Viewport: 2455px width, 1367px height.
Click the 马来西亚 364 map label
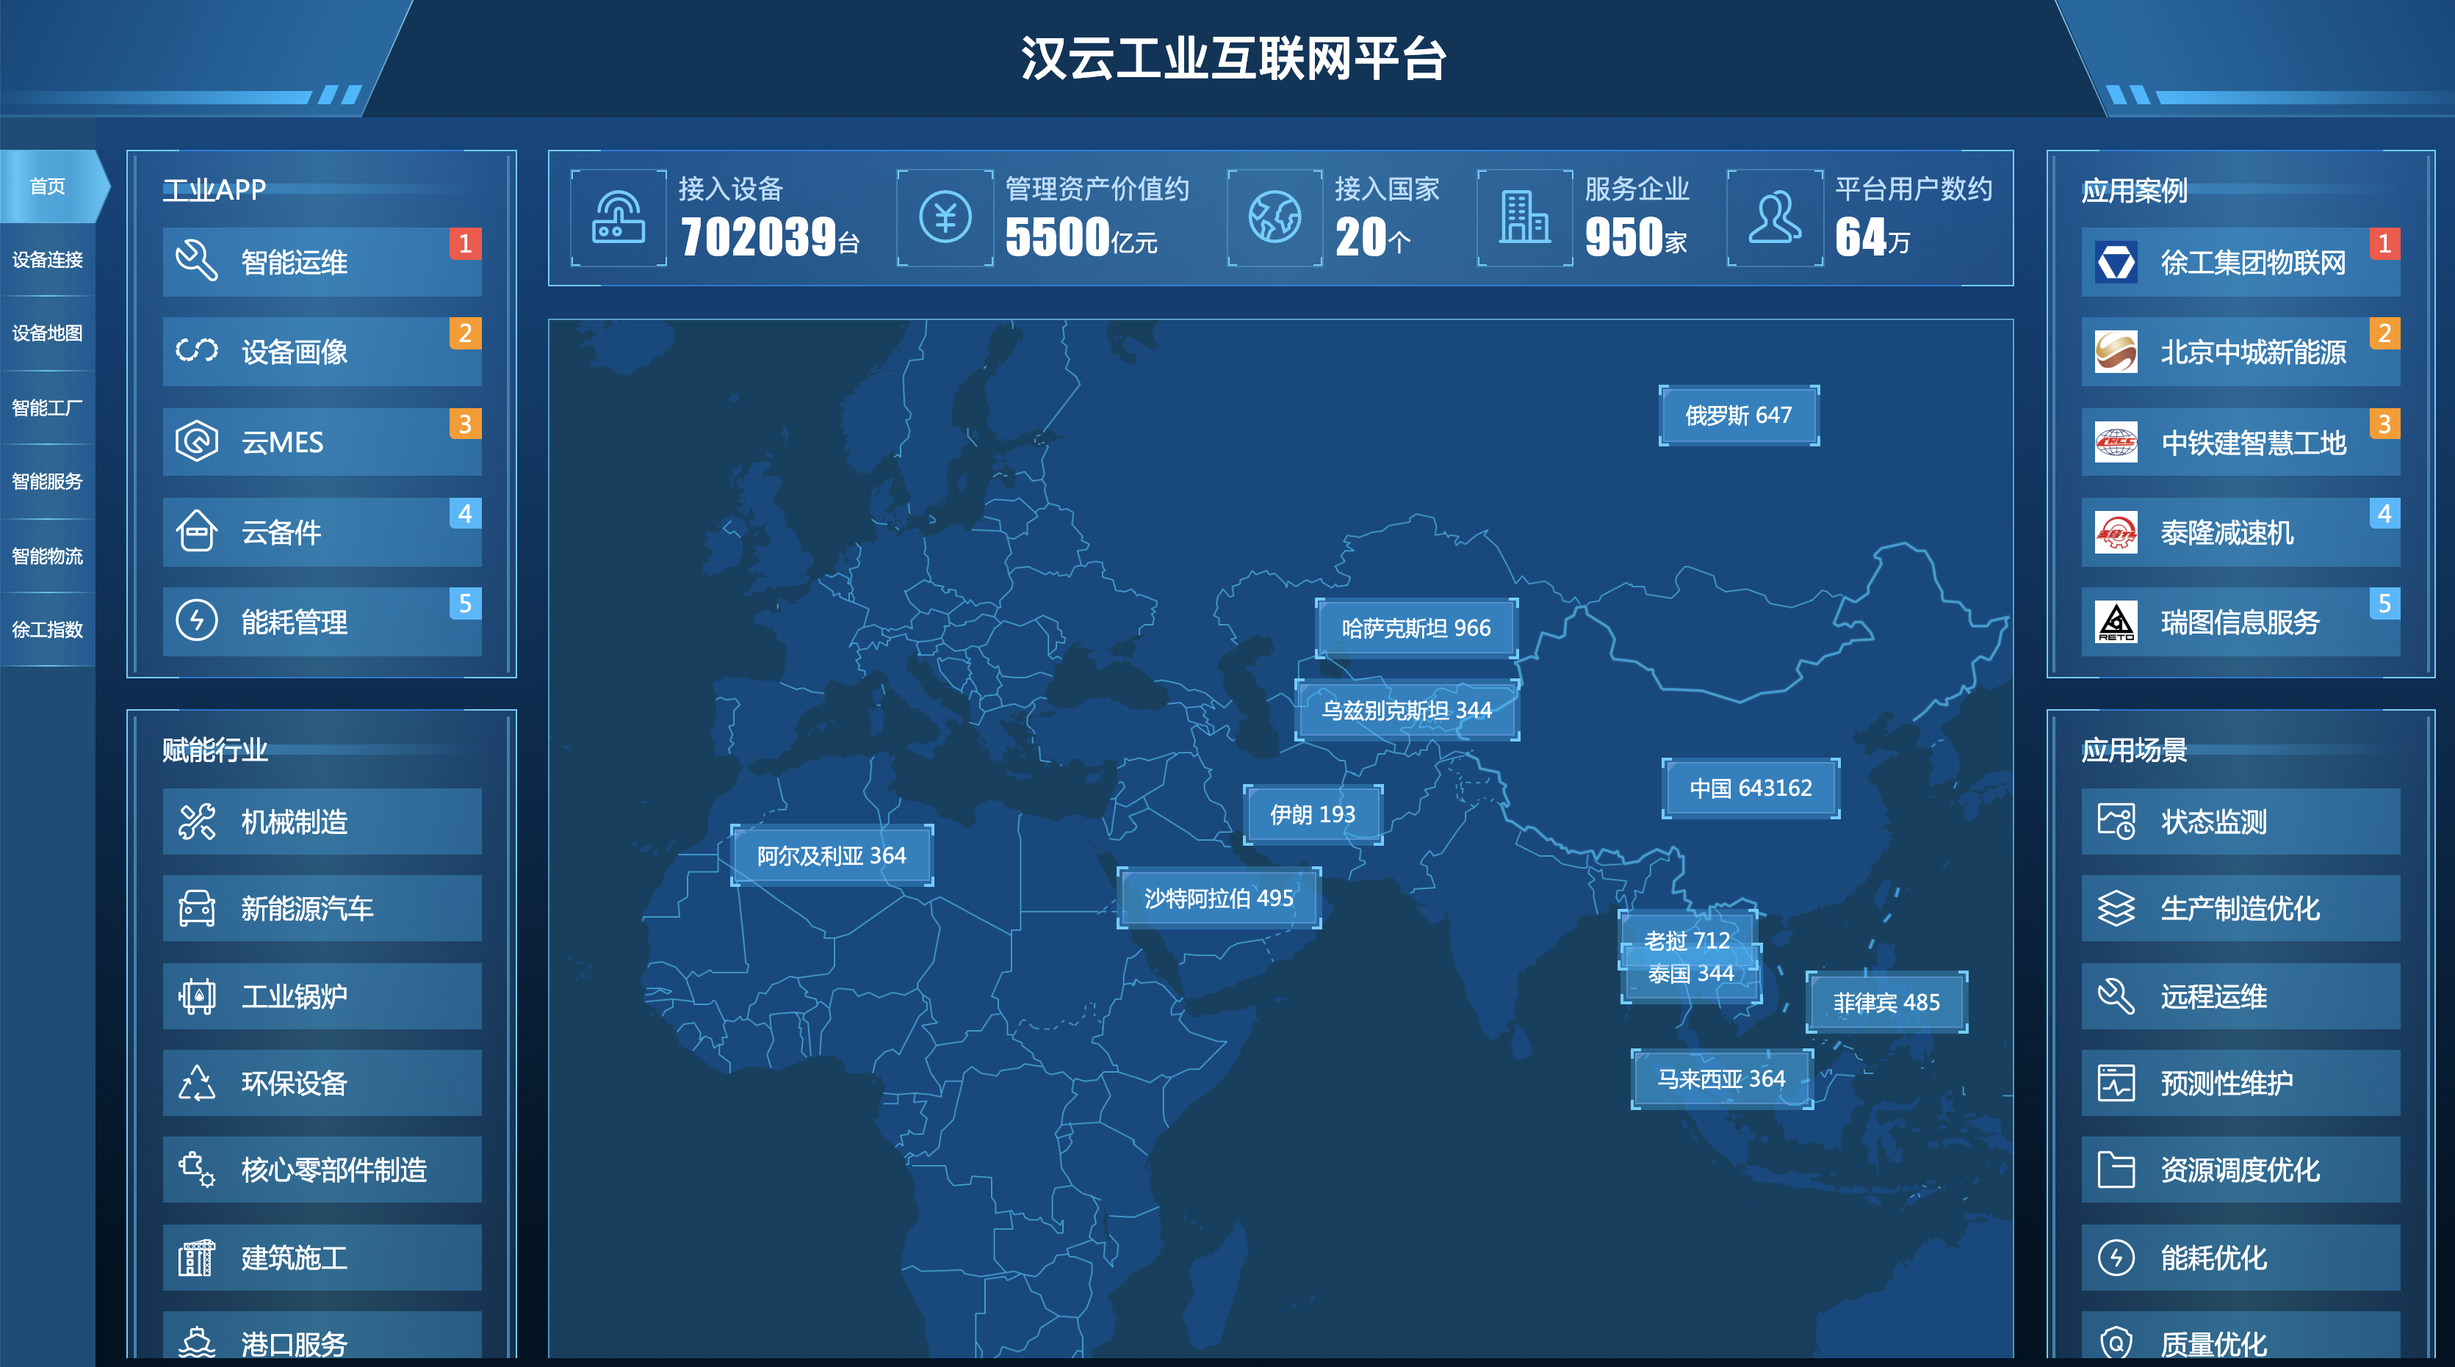pyautogui.click(x=1721, y=1078)
